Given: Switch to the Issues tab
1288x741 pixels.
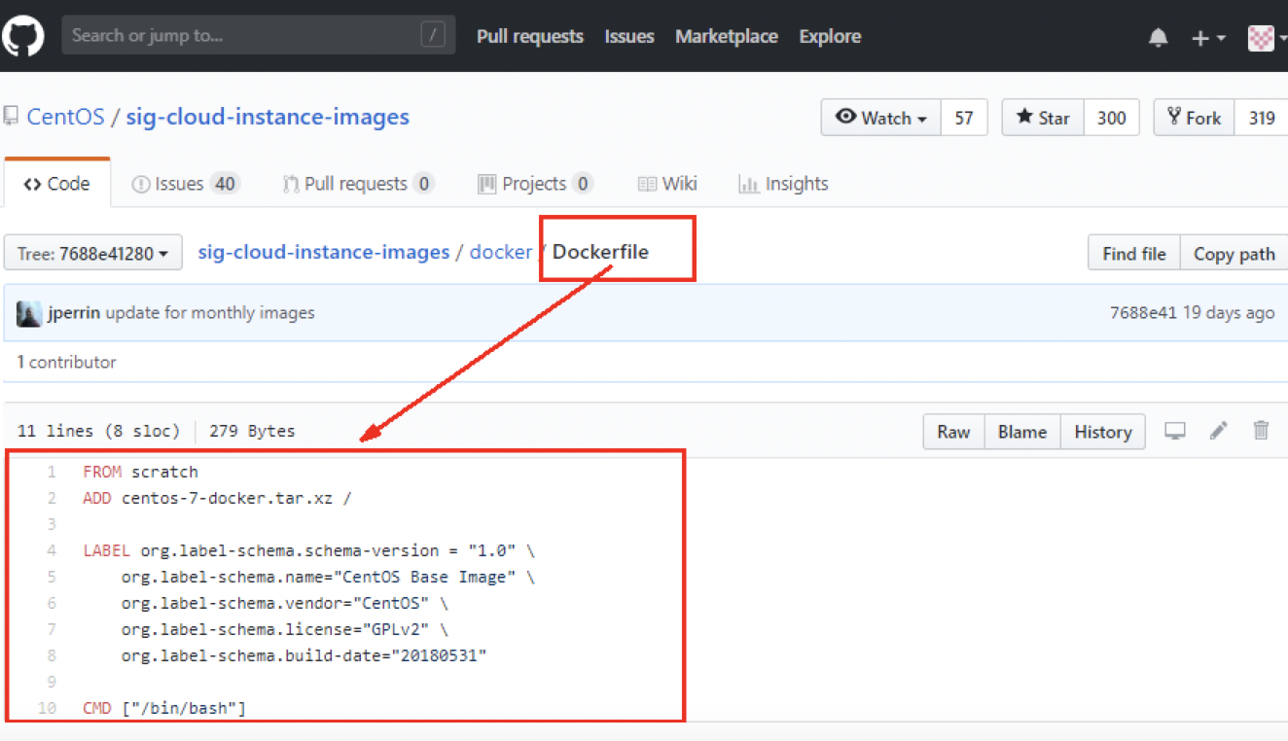Looking at the screenshot, I should point(185,184).
